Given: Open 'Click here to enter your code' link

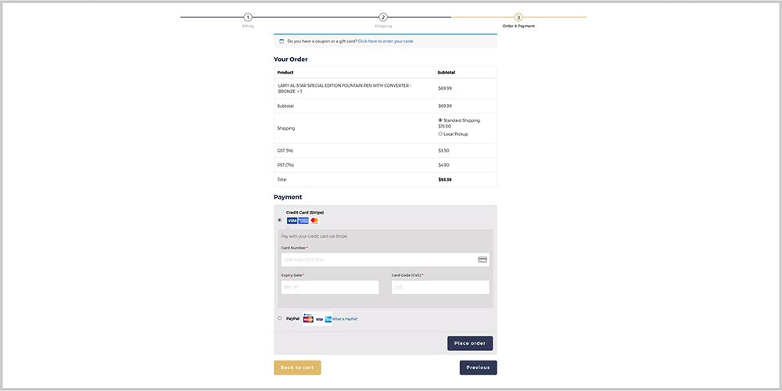Looking at the screenshot, I should (x=386, y=41).
